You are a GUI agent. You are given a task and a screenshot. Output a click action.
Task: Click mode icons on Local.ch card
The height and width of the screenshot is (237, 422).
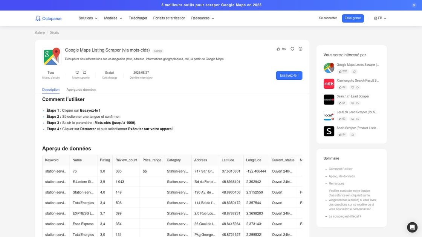tap(355, 119)
